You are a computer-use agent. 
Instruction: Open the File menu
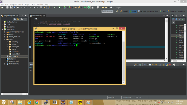coord(2,5)
